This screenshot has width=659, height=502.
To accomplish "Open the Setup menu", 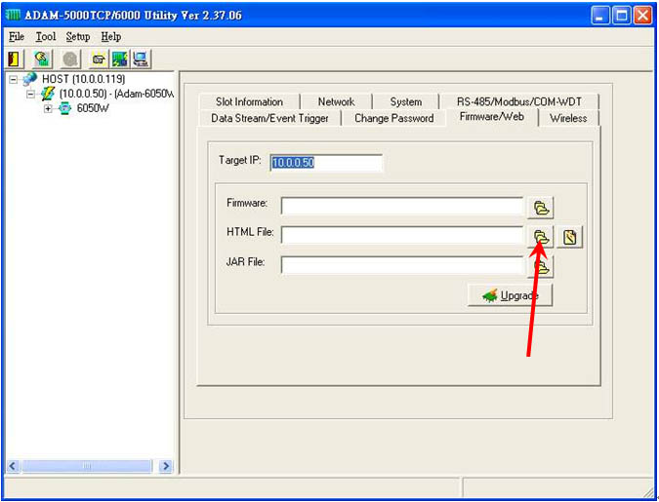I will click(78, 37).
